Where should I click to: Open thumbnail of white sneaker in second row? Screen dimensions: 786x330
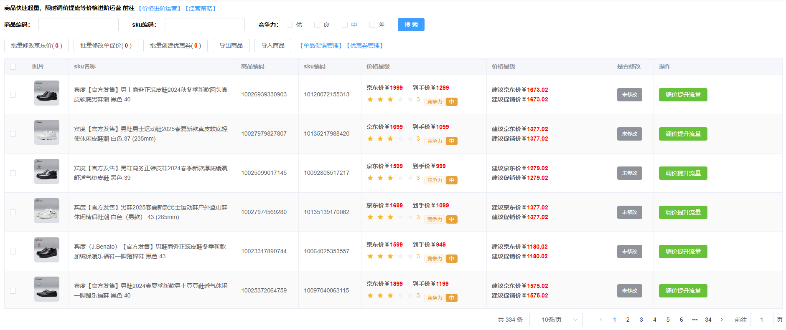click(x=47, y=132)
